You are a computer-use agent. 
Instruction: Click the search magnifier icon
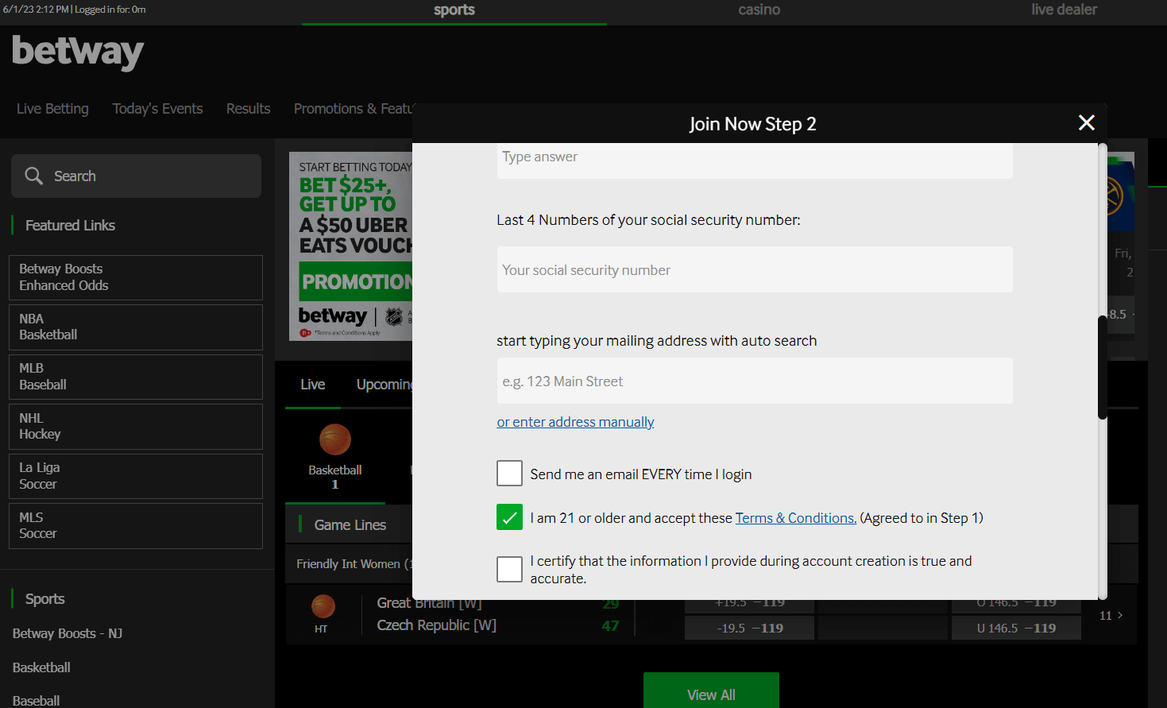[33, 176]
